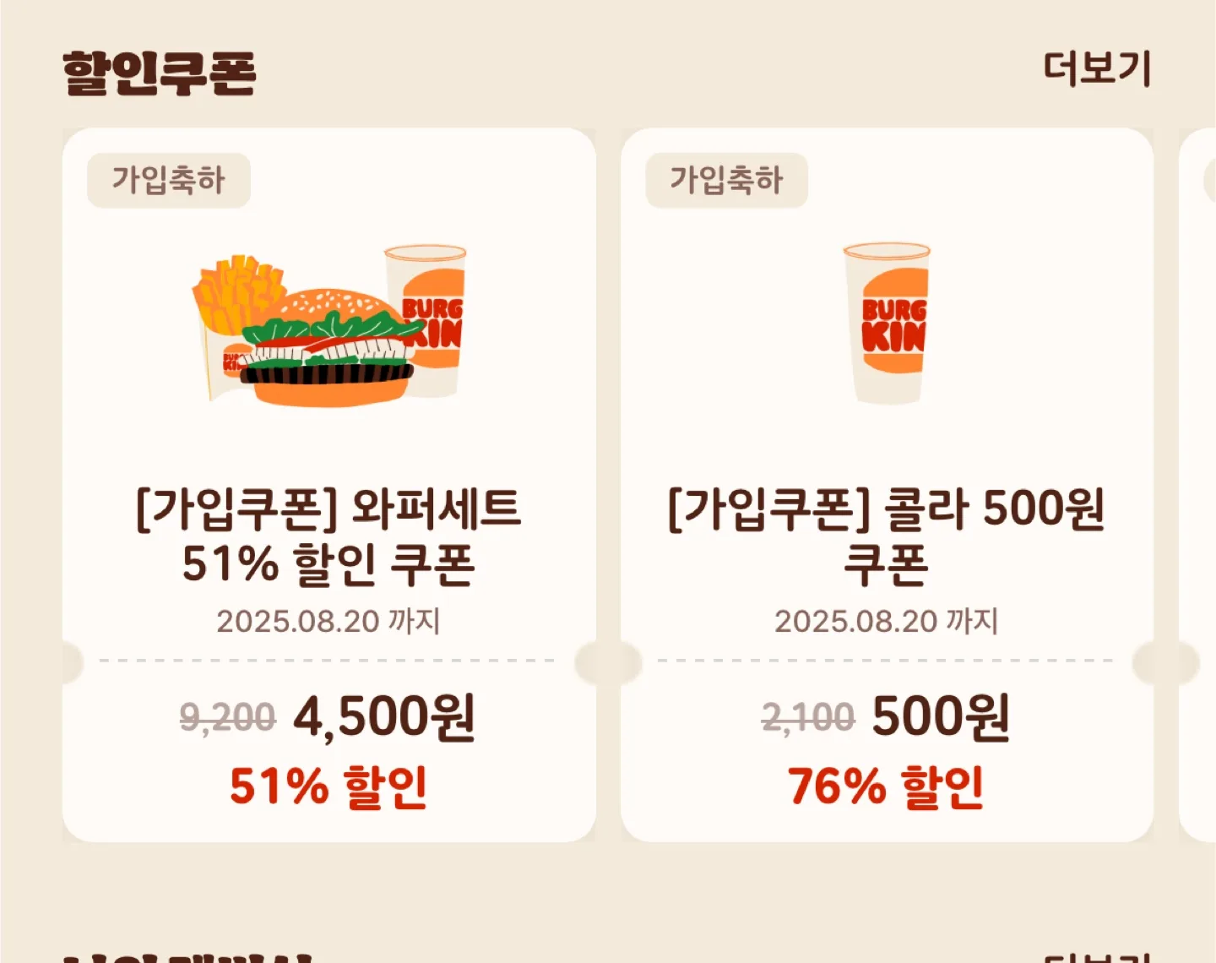Viewport: 1216px width, 963px height.
Task: Tap the 4,500원 discounted price
Action: pos(384,717)
